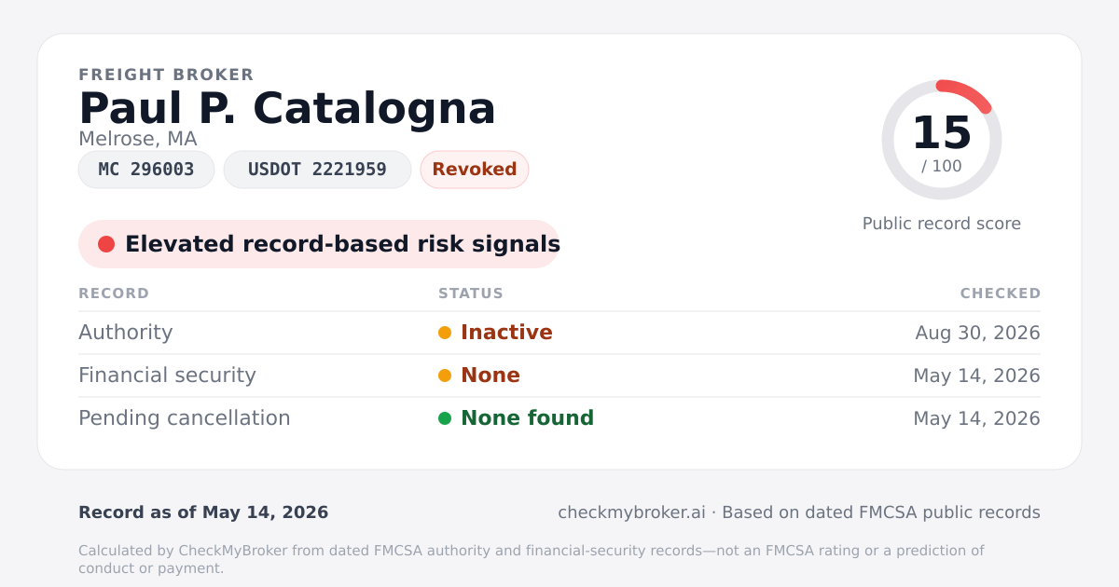
Task: Click the STATUS column header
Action: pyautogui.click(x=471, y=293)
